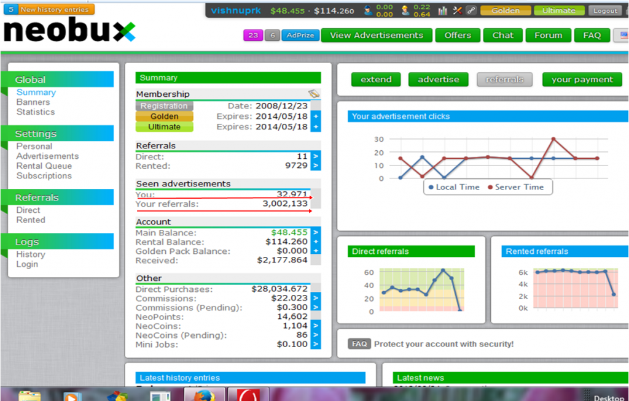Open the FAQ badge beside Protect your account
This screenshot has width=629, height=401.
click(x=359, y=344)
